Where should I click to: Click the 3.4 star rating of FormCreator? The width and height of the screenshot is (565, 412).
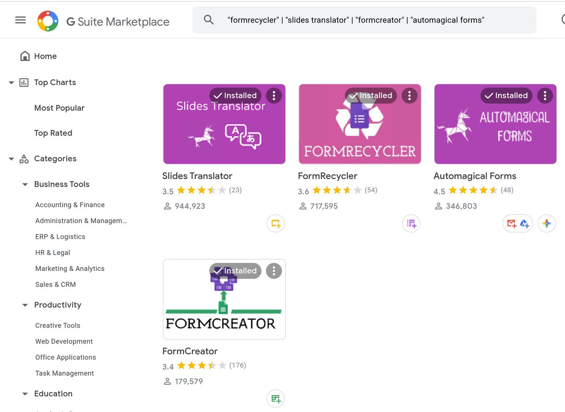[194, 365]
